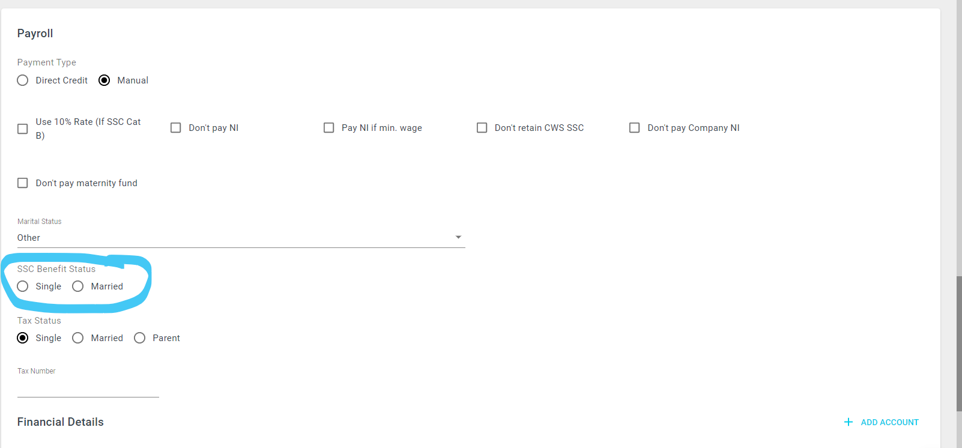Check Pay NI if min. wage
Screen dimensions: 962x448
tap(328, 128)
